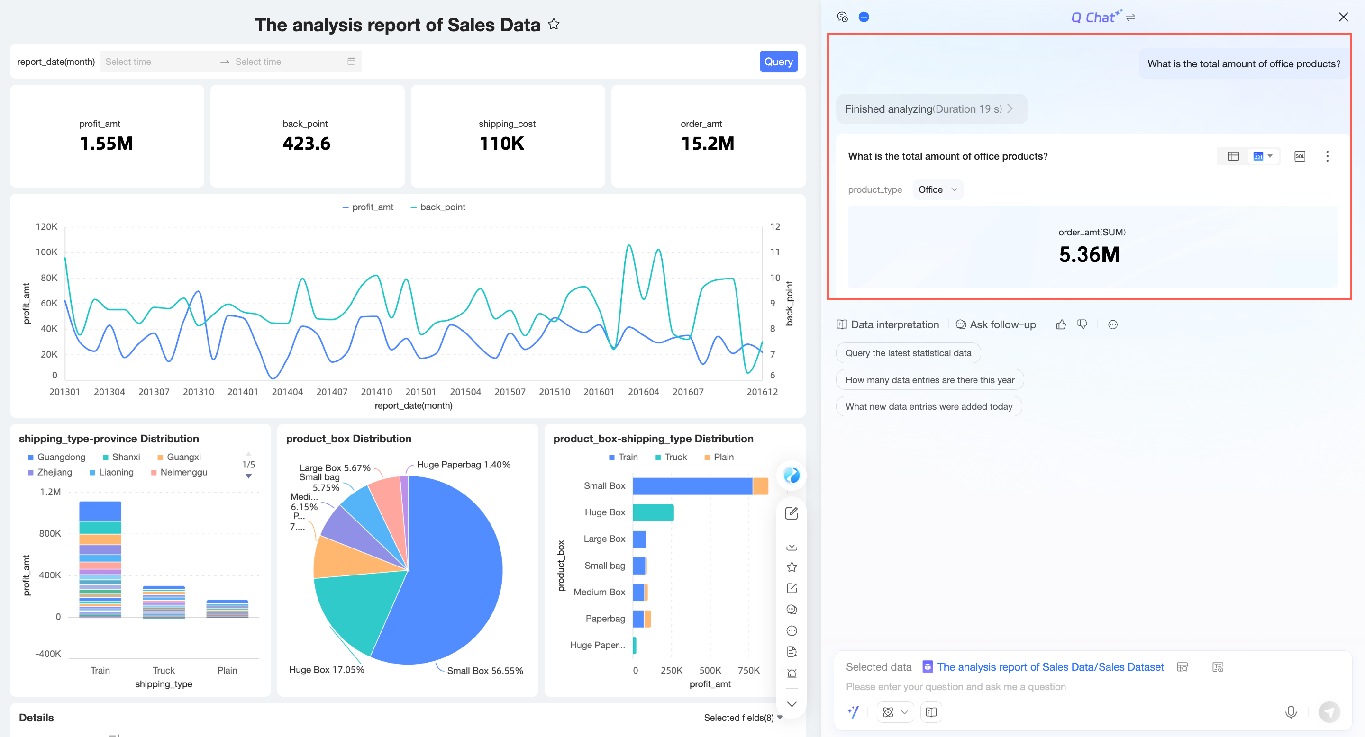Click the new chat plus icon

click(864, 17)
